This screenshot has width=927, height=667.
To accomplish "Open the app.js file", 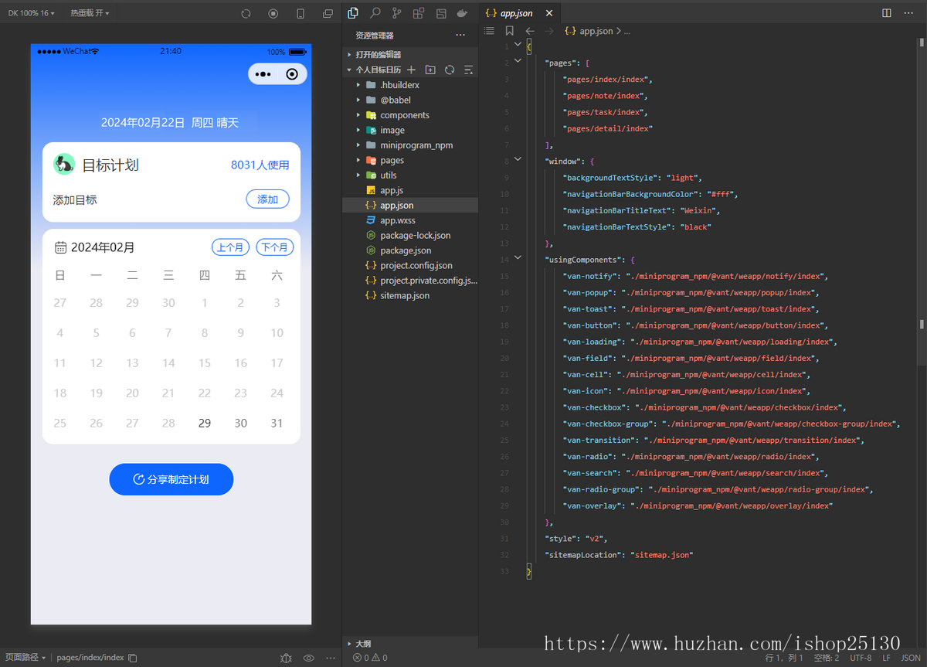I will (410, 190).
